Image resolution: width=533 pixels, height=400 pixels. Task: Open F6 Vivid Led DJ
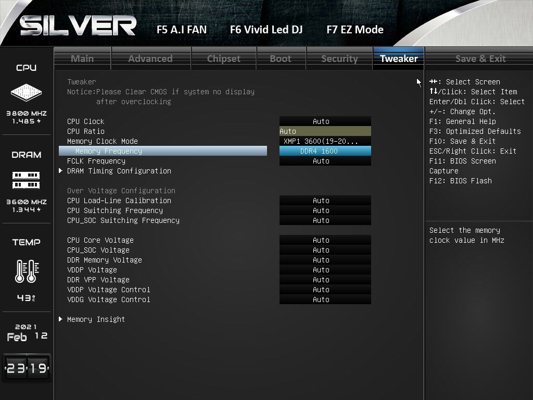tap(266, 30)
